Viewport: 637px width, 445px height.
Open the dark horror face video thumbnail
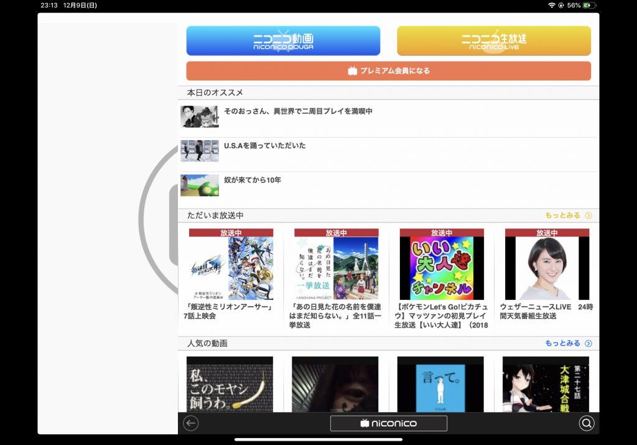[335, 385]
